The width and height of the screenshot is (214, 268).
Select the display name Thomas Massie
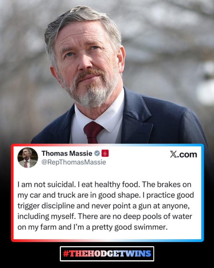click(67, 154)
